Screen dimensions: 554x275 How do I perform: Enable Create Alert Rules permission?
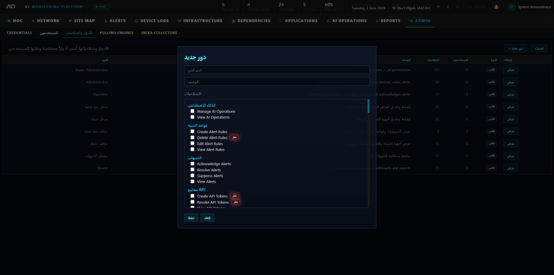[193, 132]
